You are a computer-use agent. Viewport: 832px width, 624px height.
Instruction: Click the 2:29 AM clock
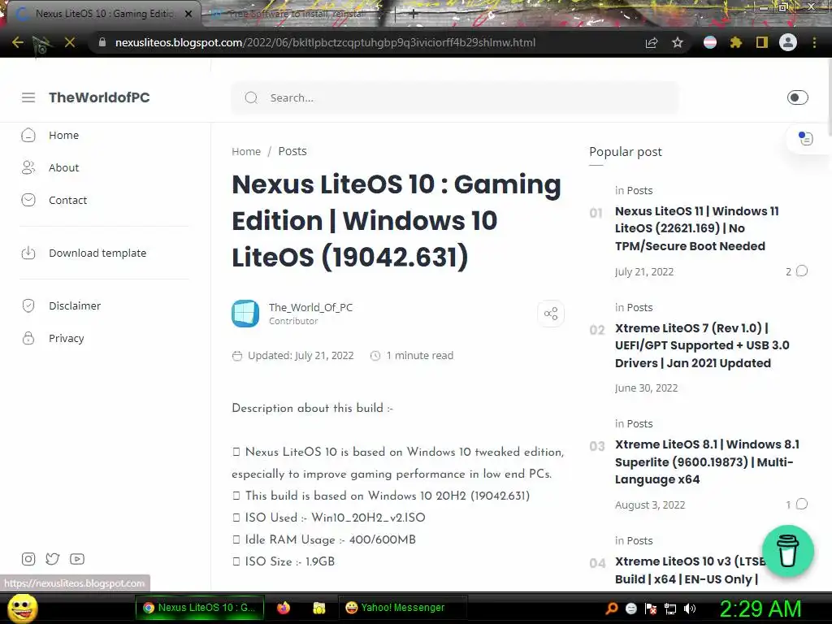(x=760, y=609)
